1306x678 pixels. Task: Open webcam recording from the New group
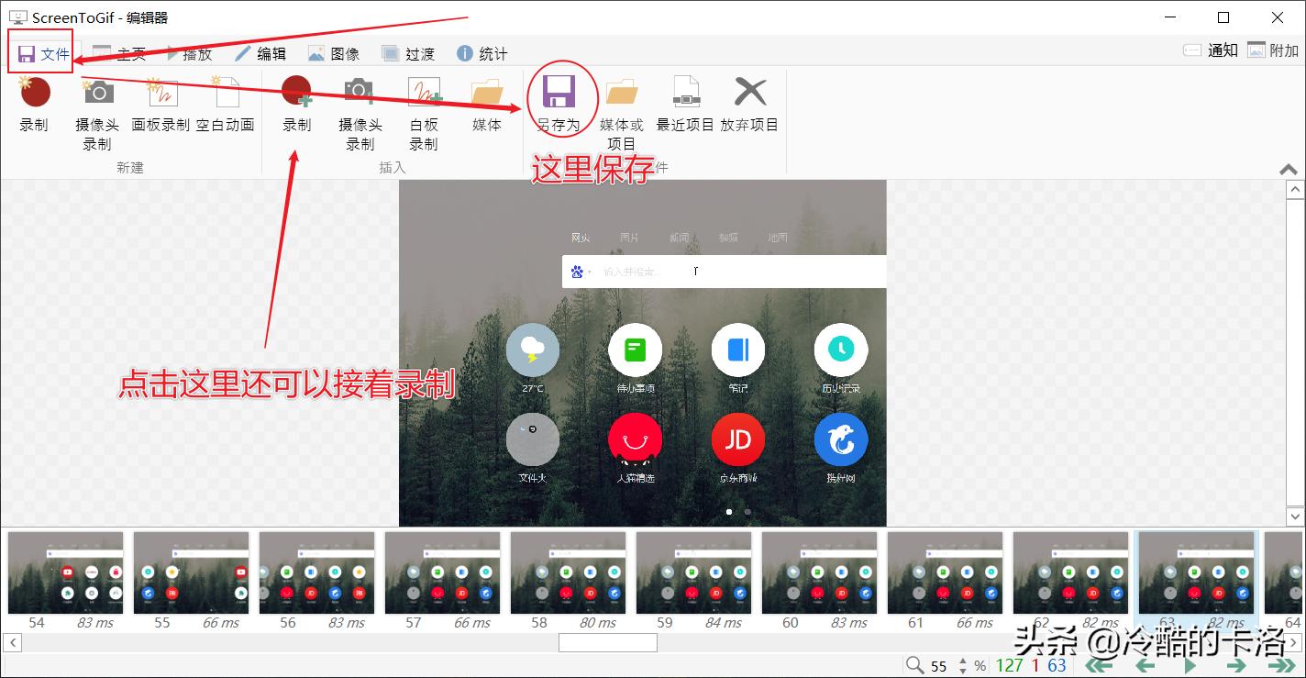(x=95, y=106)
